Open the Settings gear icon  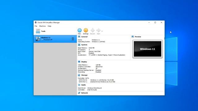pos(86,30)
